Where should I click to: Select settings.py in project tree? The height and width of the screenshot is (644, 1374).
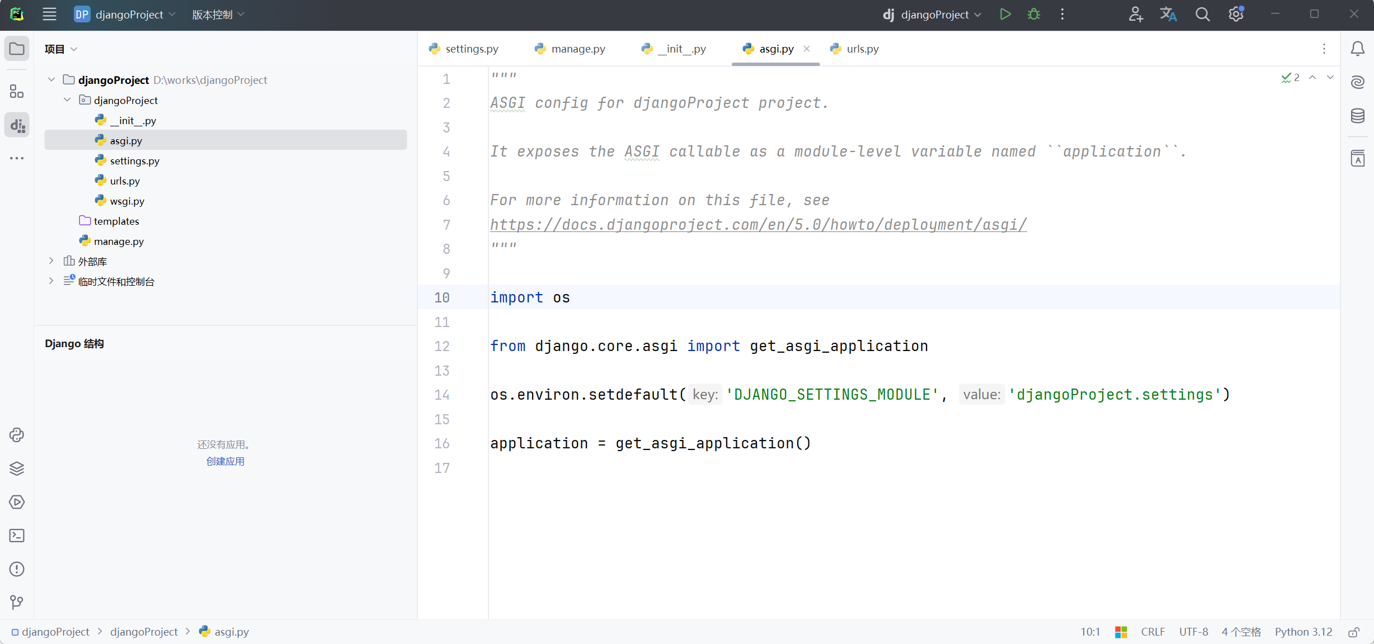[225, 160]
